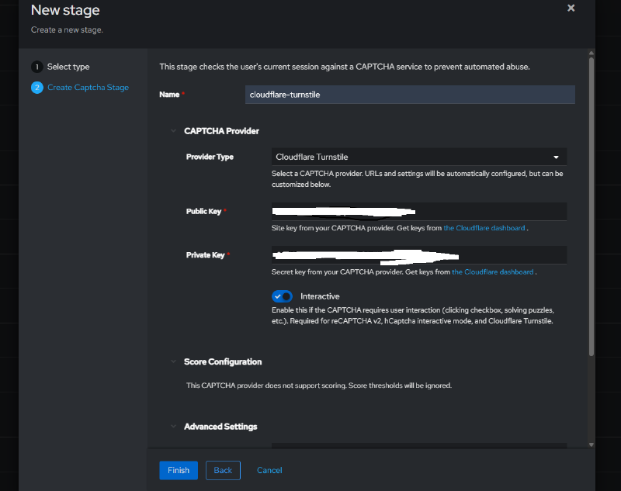Viewport: 621px width, 491px height.
Task: Edit the Name input field
Action: coord(410,95)
